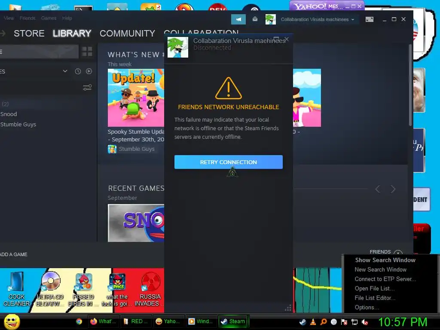The height and width of the screenshot is (330, 440).
Task: Go to previous recent games page arrow
Action: click(x=378, y=189)
